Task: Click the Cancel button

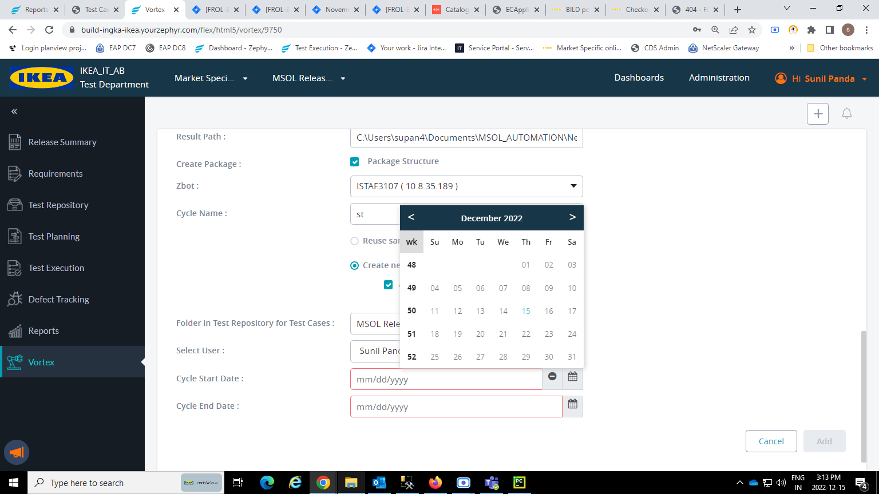Action: (771, 441)
